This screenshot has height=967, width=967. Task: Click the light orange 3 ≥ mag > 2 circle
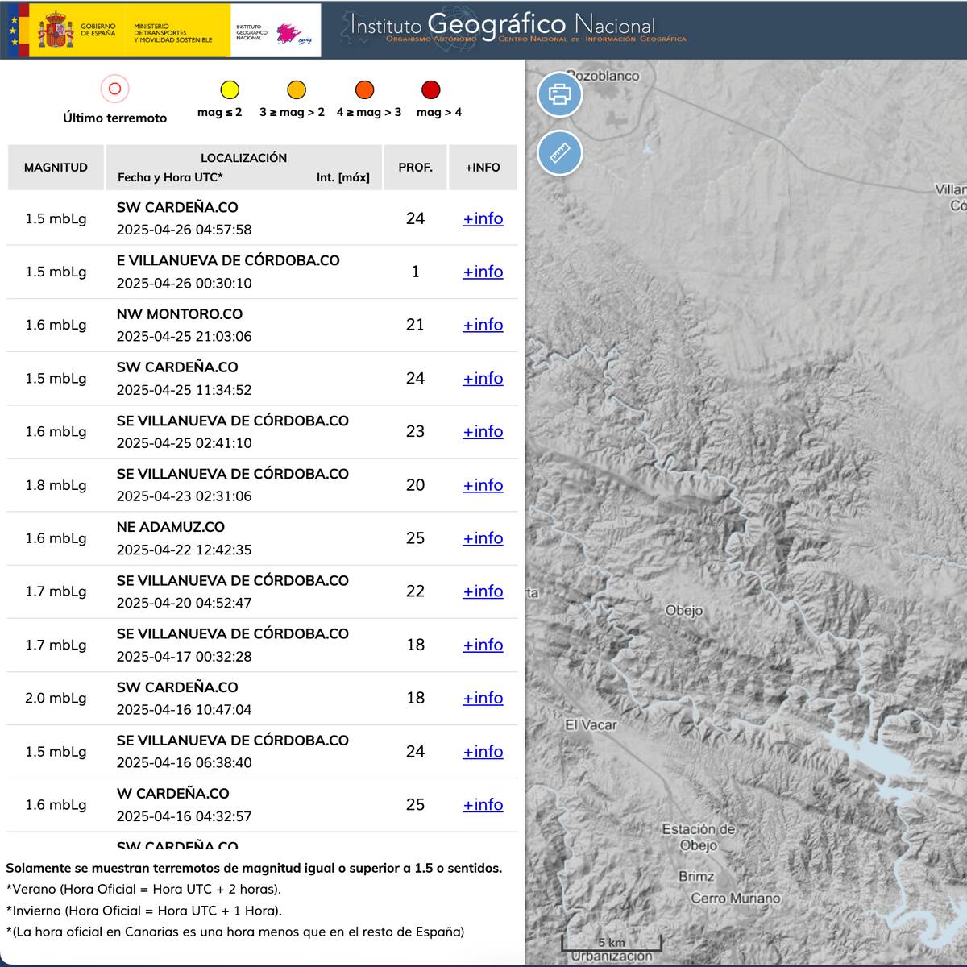click(x=297, y=89)
